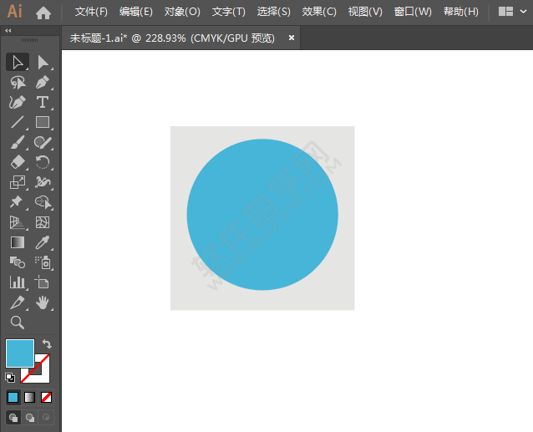Open the 视图(V) menu
The width and height of the screenshot is (533, 432).
(365, 12)
